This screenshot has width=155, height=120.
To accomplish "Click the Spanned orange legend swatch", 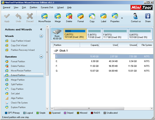I will click(x=50, y=113).
